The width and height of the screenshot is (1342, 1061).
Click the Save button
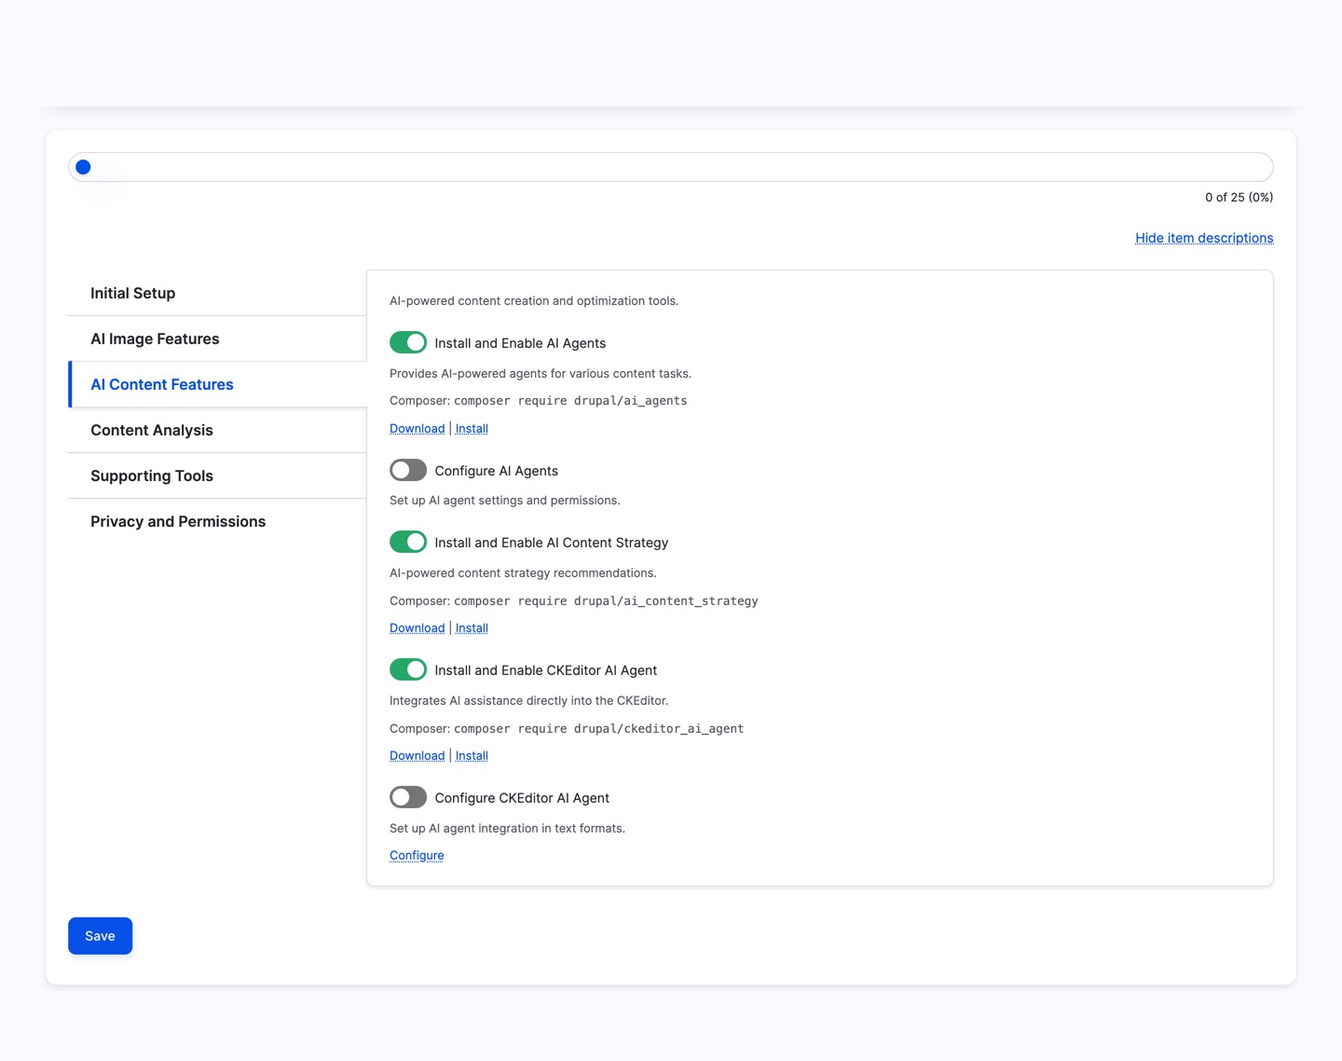click(x=100, y=936)
